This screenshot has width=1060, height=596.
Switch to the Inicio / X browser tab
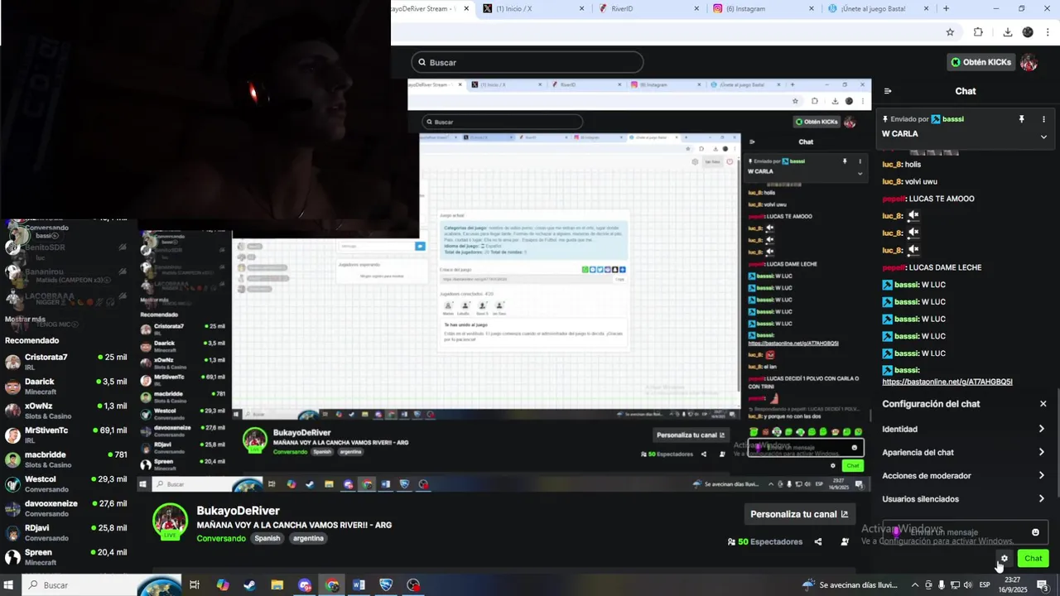[534, 8]
